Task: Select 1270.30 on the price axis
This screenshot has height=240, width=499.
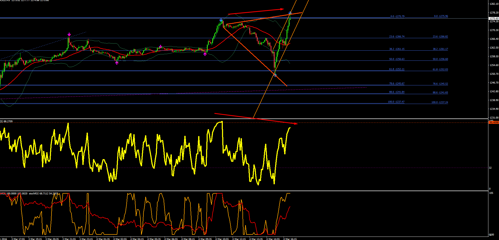Action: [x=494, y=30]
